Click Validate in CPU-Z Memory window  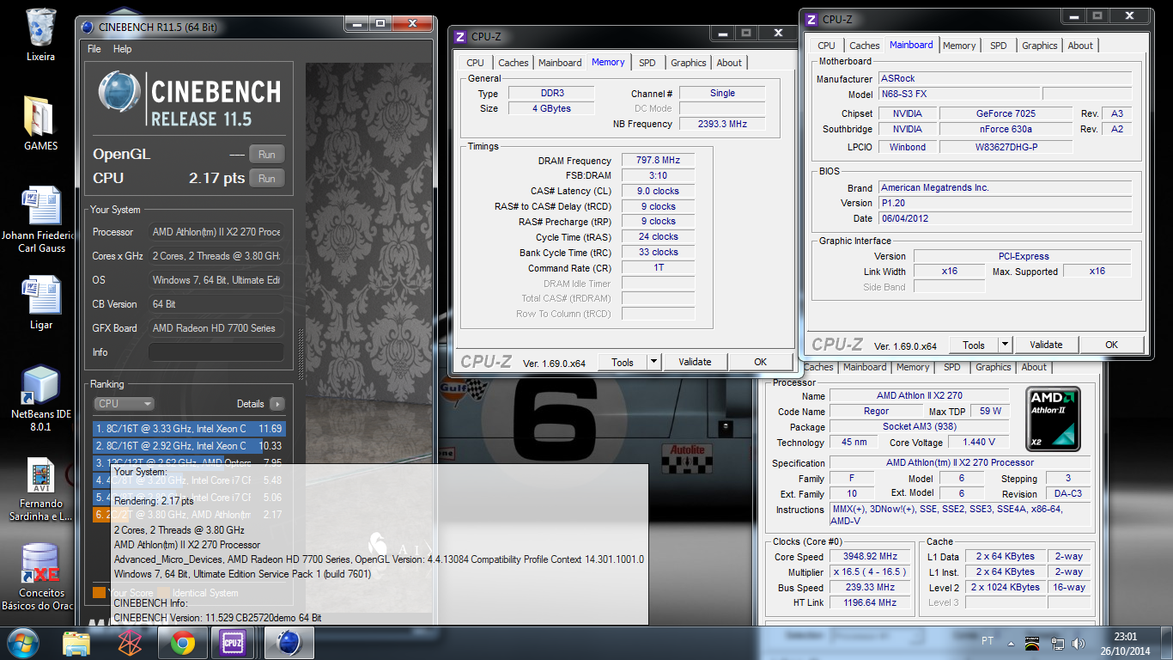pos(695,363)
